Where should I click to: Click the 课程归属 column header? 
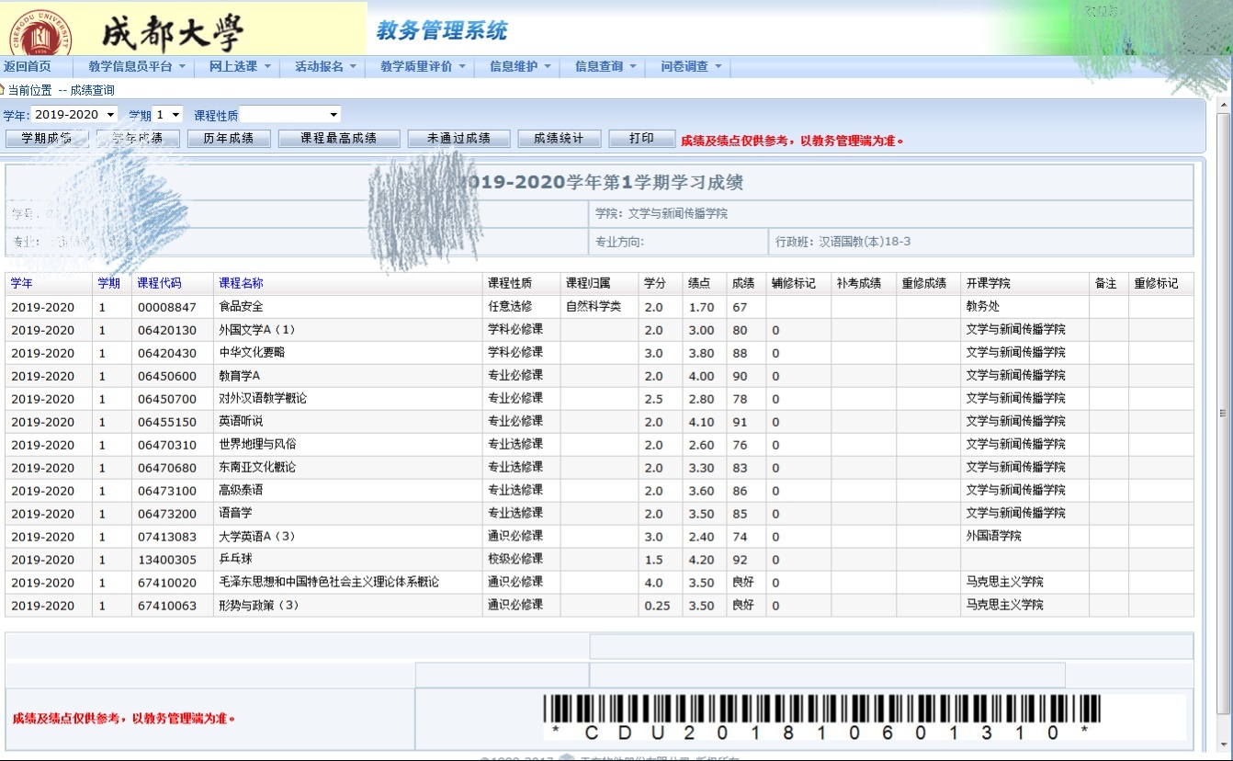tap(588, 283)
